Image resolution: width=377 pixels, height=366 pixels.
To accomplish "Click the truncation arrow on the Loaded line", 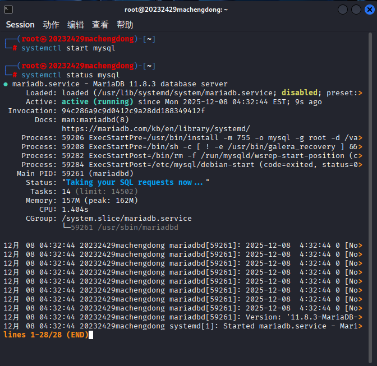I will [360, 93].
